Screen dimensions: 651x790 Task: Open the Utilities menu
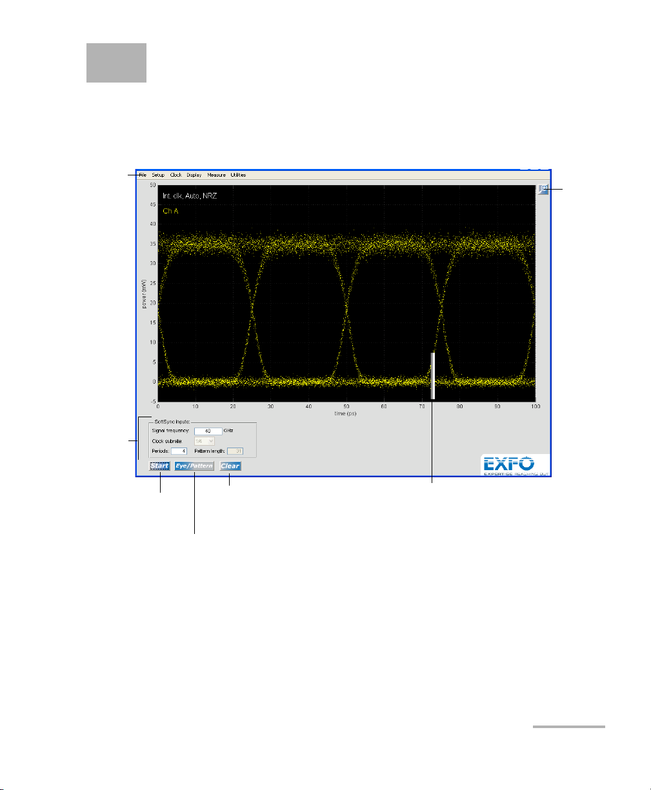tap(238, 175)
